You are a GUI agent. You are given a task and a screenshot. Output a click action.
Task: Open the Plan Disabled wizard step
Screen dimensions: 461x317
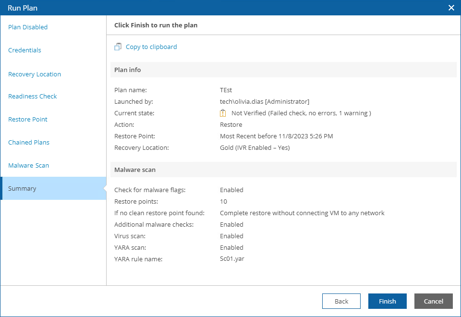click(x=28, y=27)
